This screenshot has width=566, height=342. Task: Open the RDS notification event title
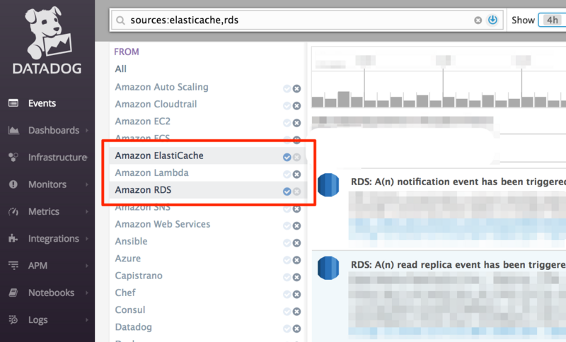click(458, 182)
